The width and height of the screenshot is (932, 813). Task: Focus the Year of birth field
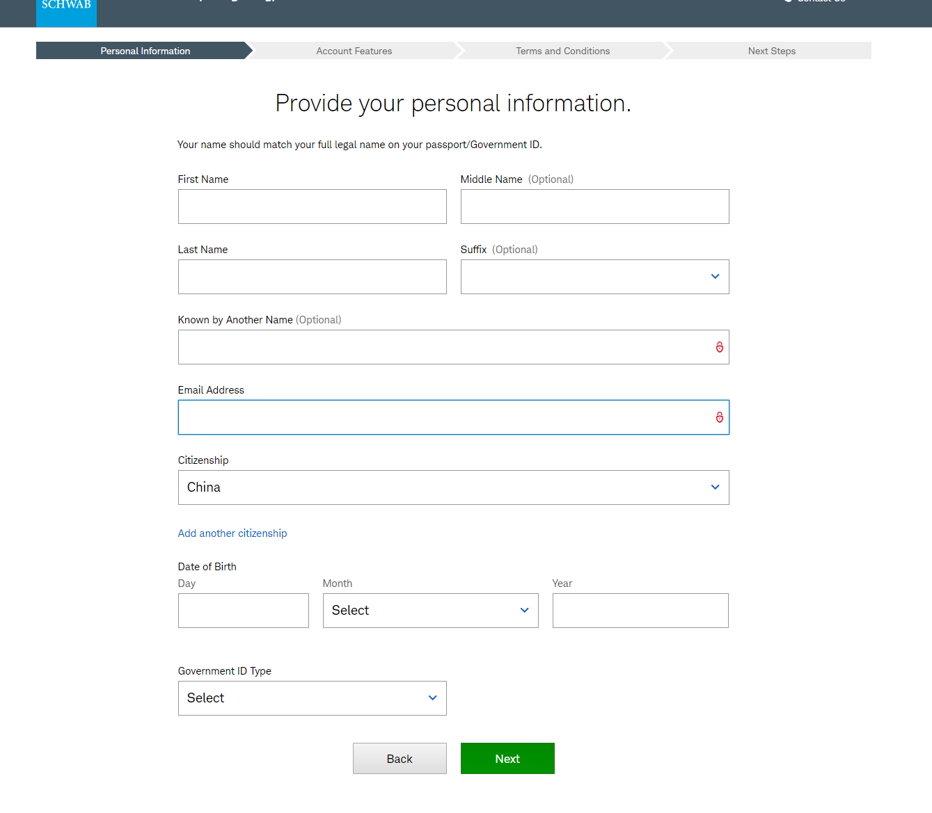640,611
